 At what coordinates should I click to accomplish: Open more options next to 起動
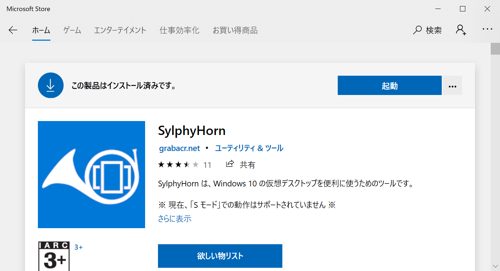pos(452,86)
